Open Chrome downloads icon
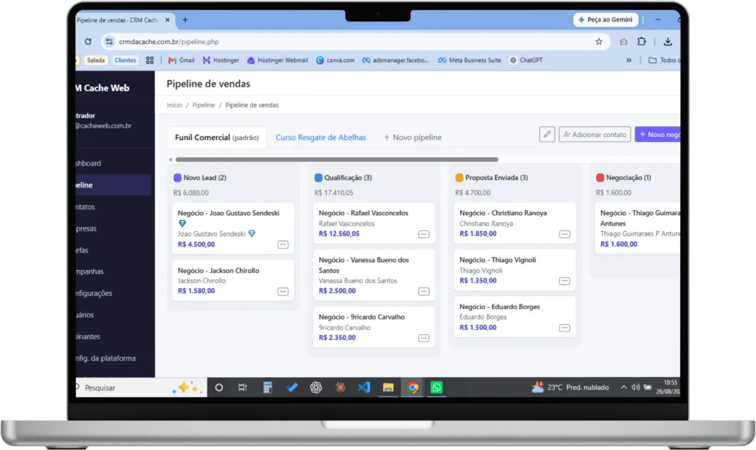756x450 pixels. 668,42
